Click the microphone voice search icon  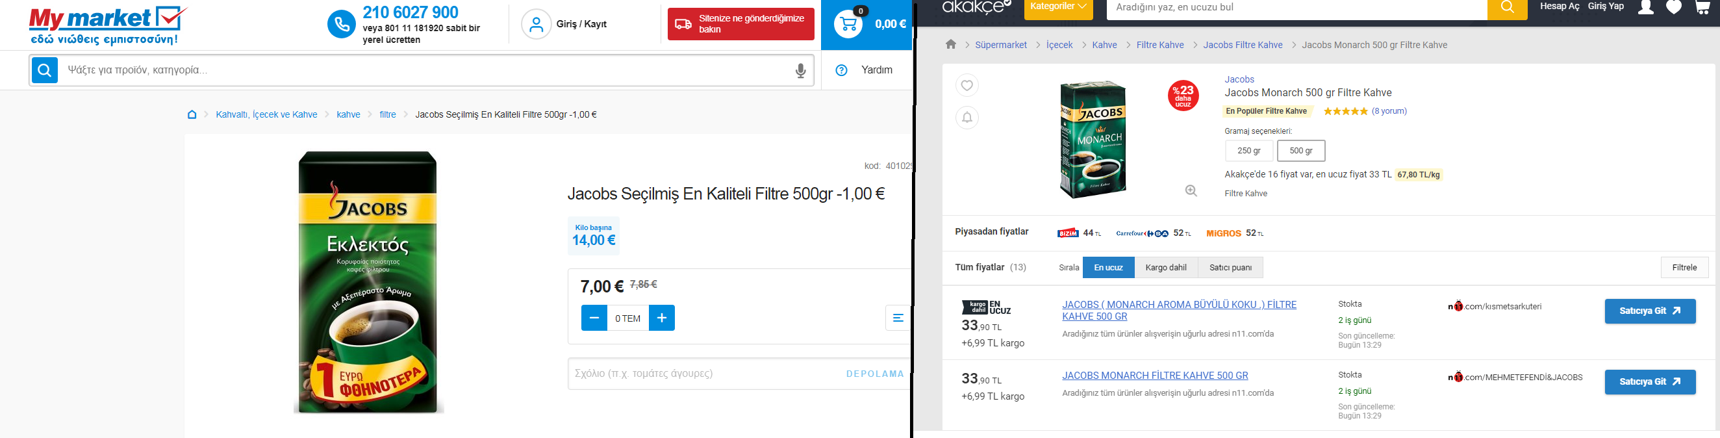[x=801, y=71]
